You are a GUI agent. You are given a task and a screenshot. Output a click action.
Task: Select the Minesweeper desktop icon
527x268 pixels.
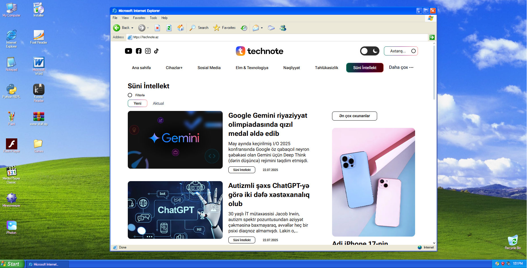(11, 200)
